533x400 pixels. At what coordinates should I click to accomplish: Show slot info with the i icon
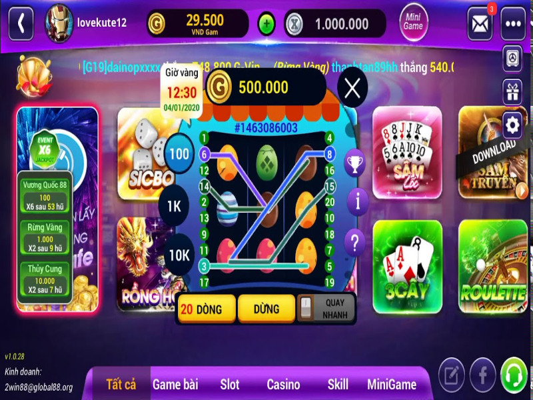[357, 202]
